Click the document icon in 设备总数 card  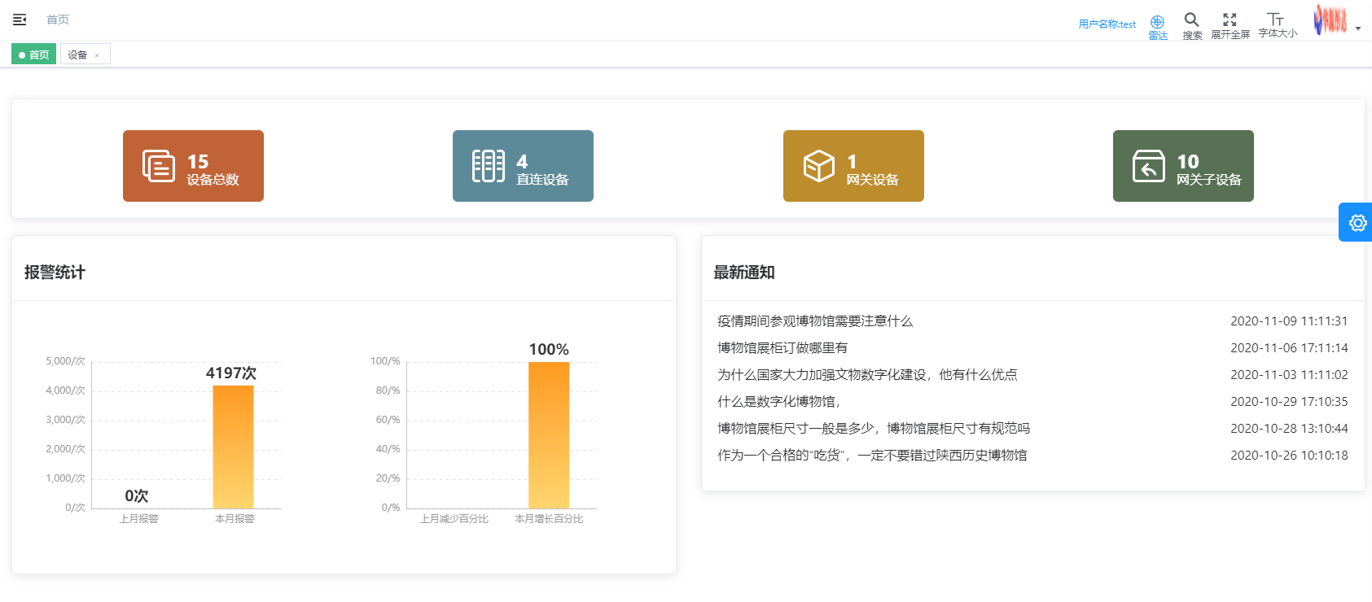coord(159,166)
